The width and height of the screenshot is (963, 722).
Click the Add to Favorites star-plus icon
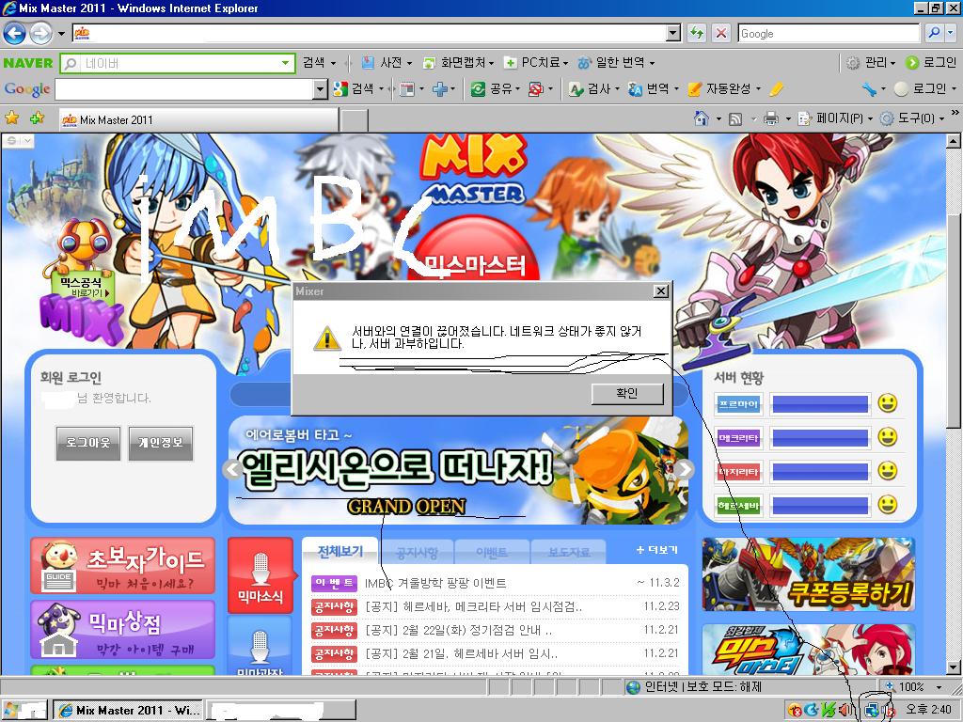coord(37,118)
